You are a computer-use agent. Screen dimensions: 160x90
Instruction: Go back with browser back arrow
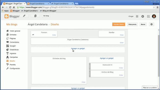coord(3,7)
